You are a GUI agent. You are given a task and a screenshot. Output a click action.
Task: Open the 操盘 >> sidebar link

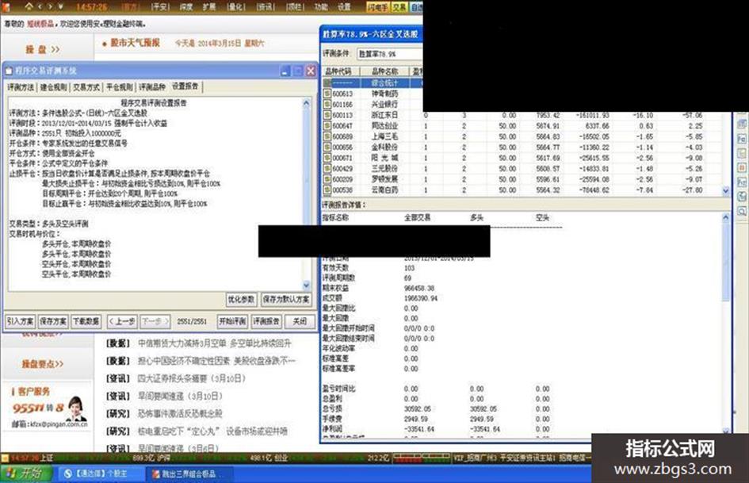(43, 50)
